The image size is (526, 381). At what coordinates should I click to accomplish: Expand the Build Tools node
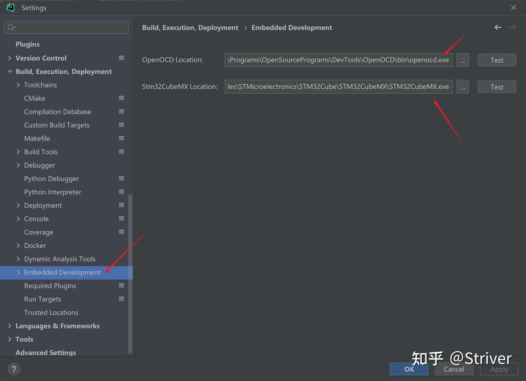[18, 152]
